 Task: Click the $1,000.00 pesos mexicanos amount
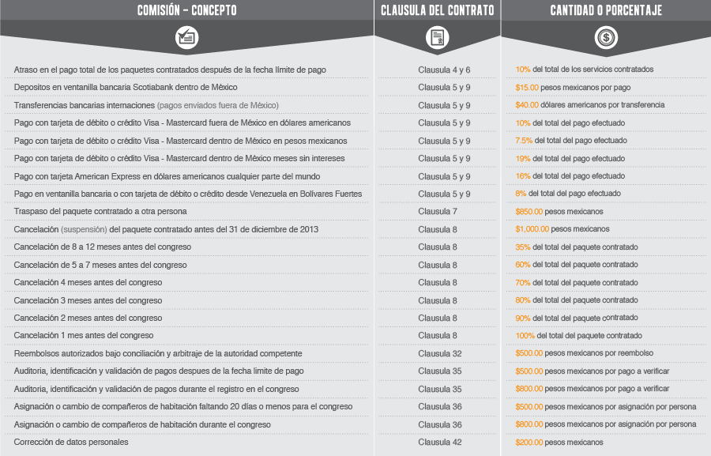(x=562, y=229)
